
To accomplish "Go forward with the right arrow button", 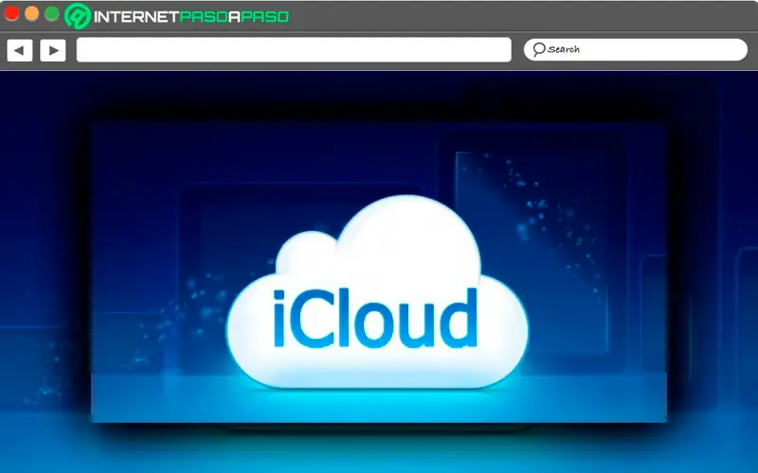I will click(53, 50).
